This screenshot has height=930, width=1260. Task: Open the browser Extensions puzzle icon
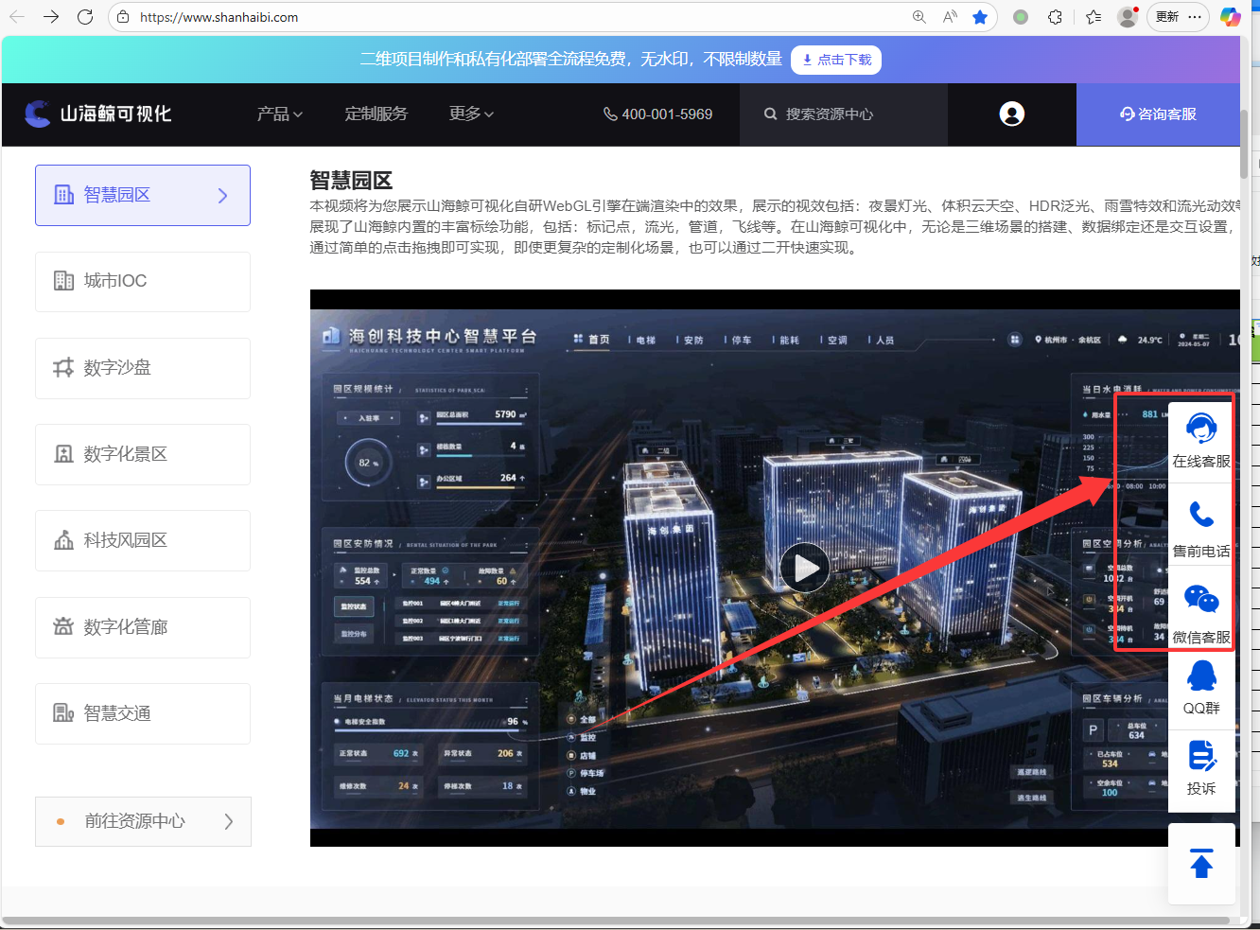[x=1056, y=17]
